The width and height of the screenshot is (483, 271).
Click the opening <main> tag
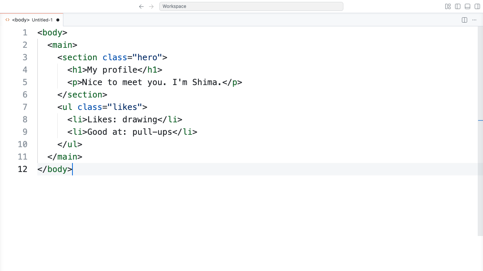click(x=62, y=45)
